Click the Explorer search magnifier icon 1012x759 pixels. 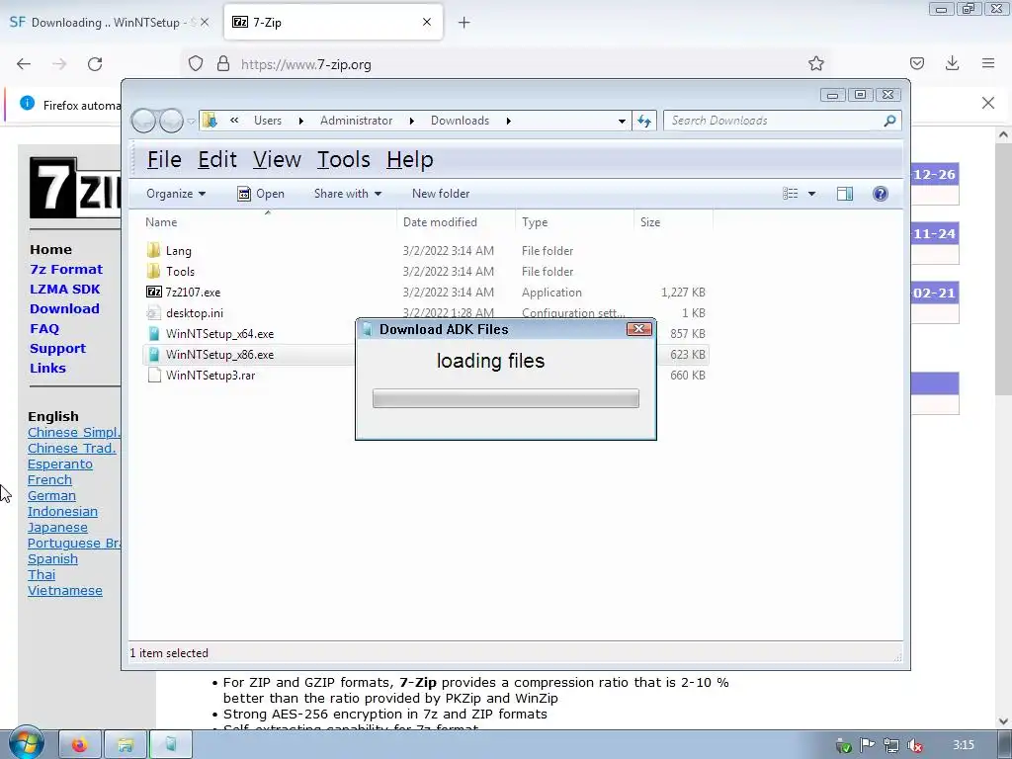coord(889,121)
